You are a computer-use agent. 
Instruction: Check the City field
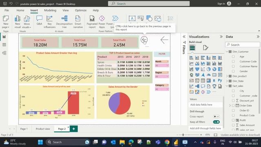[x=233, y=91]
